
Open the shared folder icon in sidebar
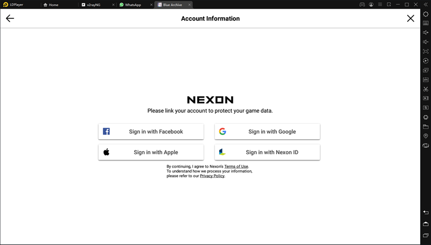pos(426,127)
